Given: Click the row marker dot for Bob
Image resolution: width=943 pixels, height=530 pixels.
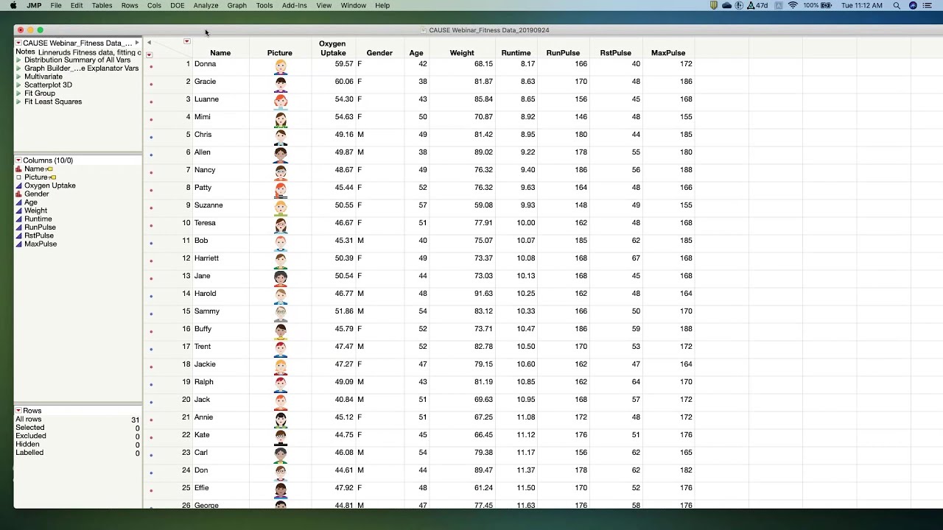Looking at the screenshot, I should click(x=151, y=243).
